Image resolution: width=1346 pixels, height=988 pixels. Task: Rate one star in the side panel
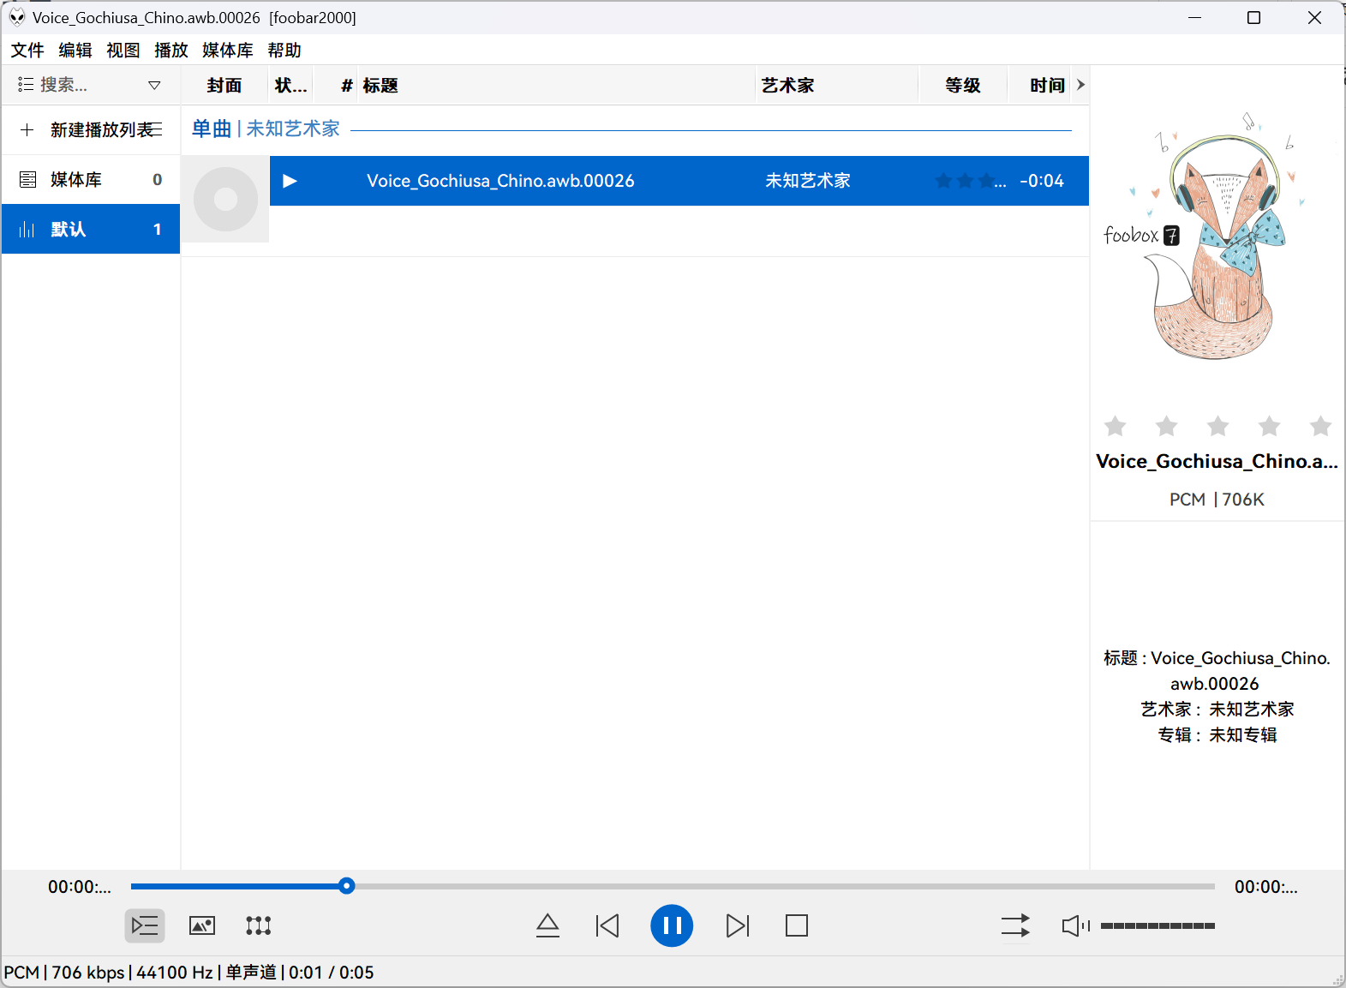1116,426
